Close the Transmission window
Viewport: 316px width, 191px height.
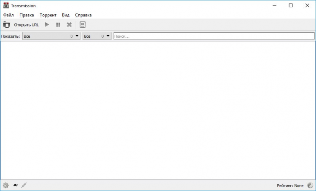point(307,5)
